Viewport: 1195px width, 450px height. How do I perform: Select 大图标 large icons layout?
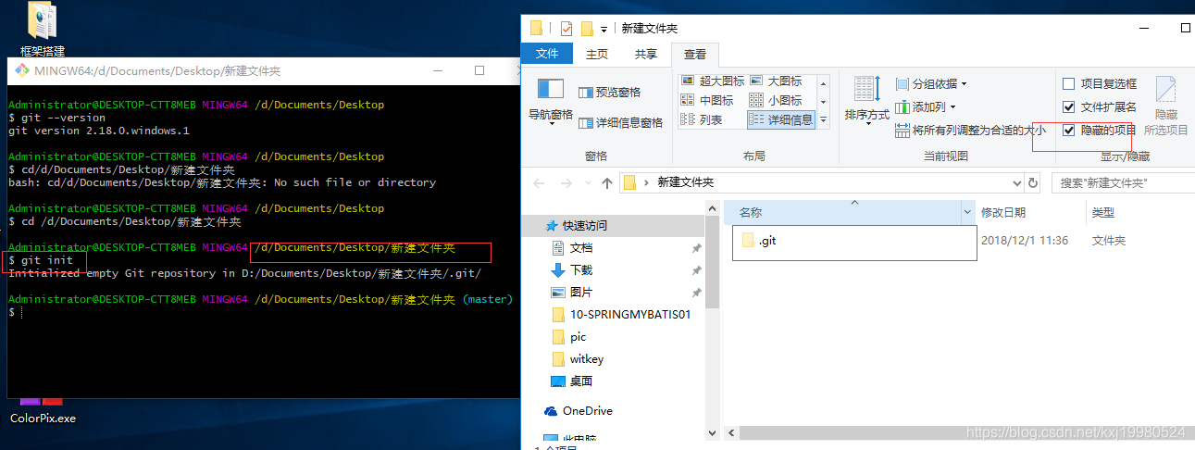776,81
